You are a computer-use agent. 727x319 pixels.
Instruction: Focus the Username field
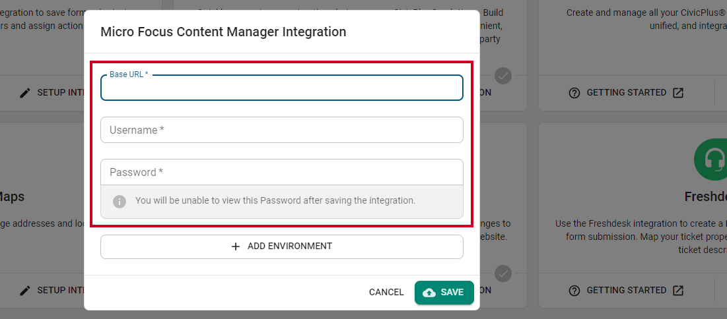(x=281, y=130)
